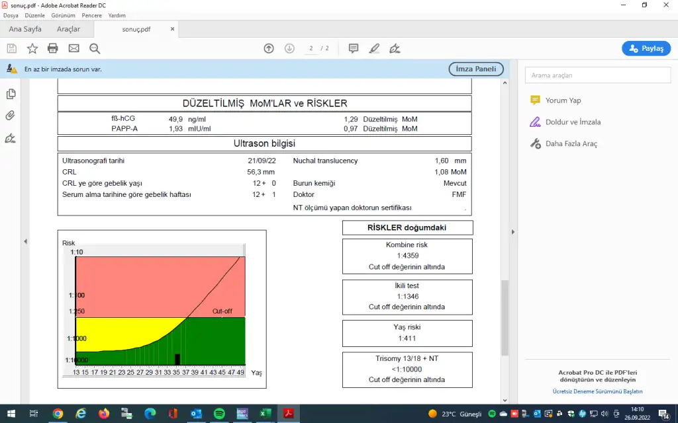This screenshot has width=678, height=423.
Task: Click the Paylaş button
Action: [x=646, y=48]
